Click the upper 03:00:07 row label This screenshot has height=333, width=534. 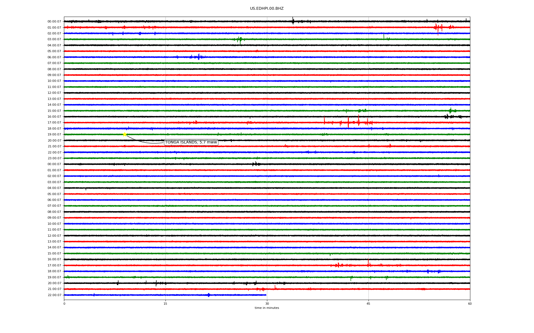click(54, 39)
